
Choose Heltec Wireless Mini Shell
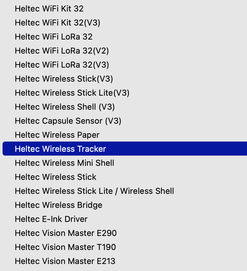coord(64,163)
